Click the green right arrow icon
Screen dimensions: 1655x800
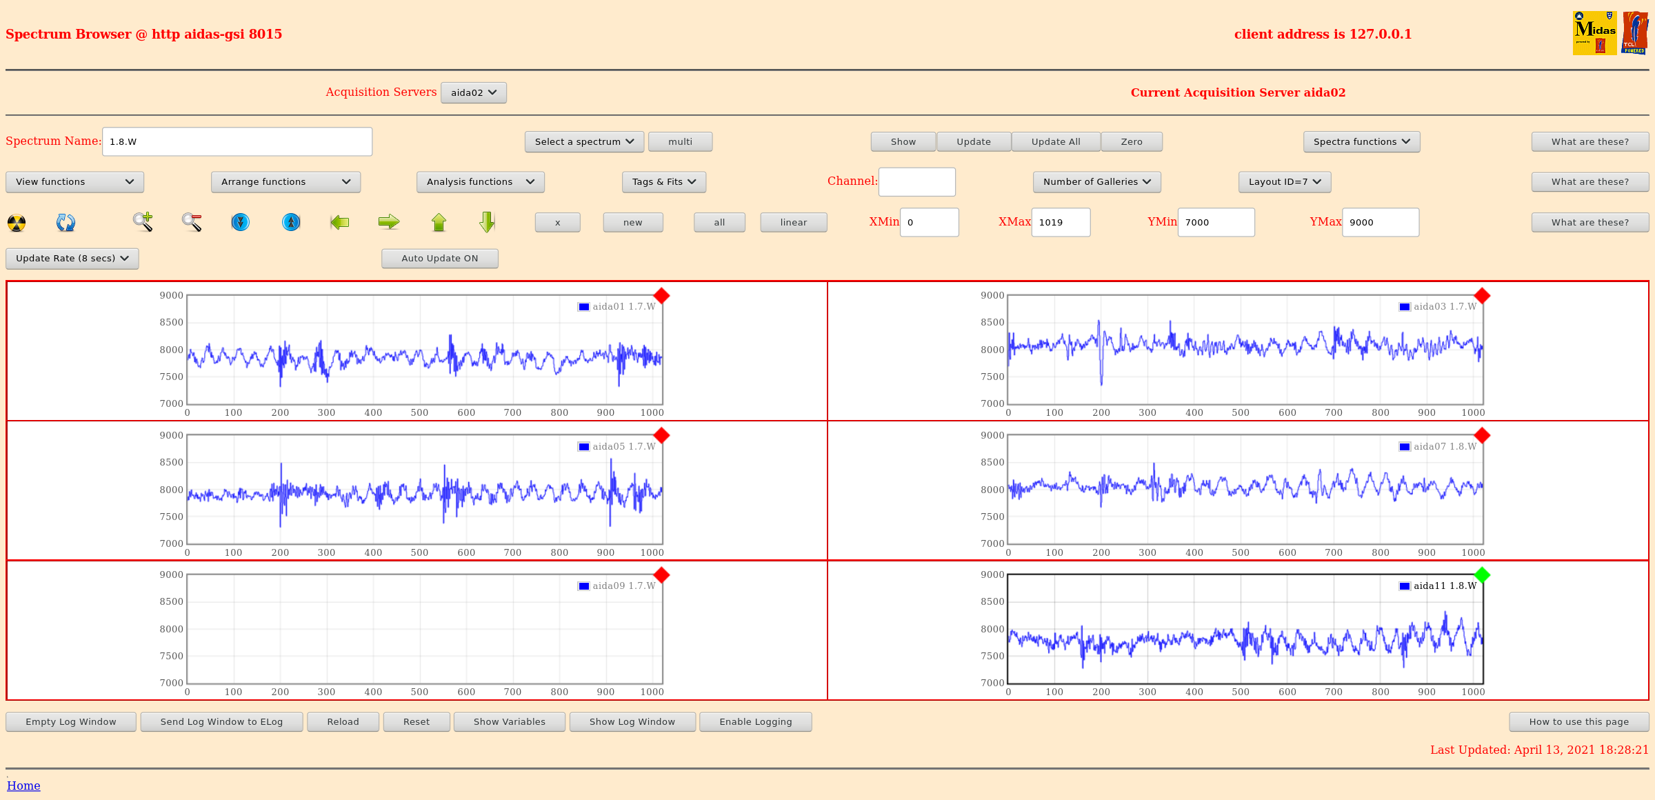click(389, 222)
